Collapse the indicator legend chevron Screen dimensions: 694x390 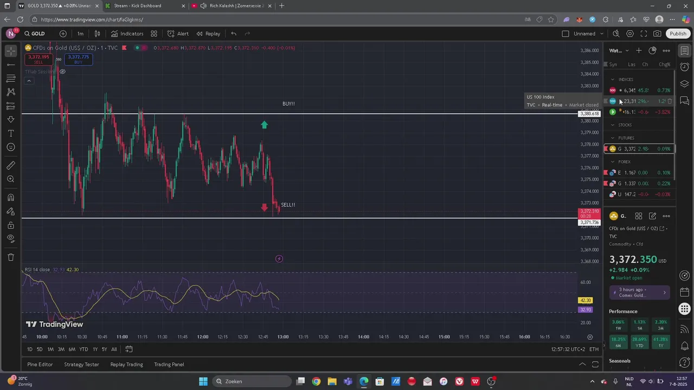pos(29,81)
